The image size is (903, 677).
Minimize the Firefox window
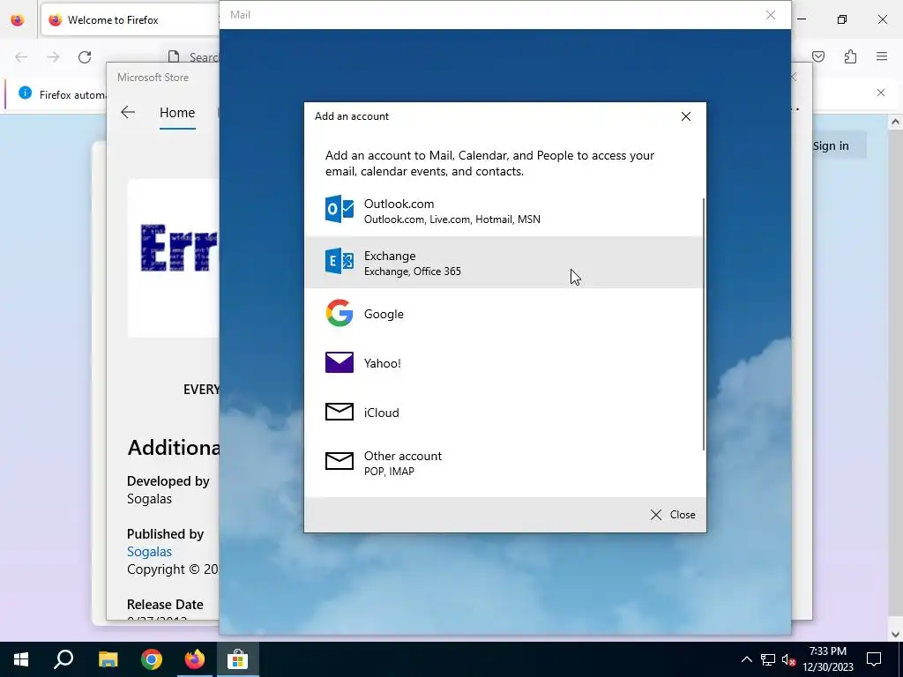click(x=802, y=19)
